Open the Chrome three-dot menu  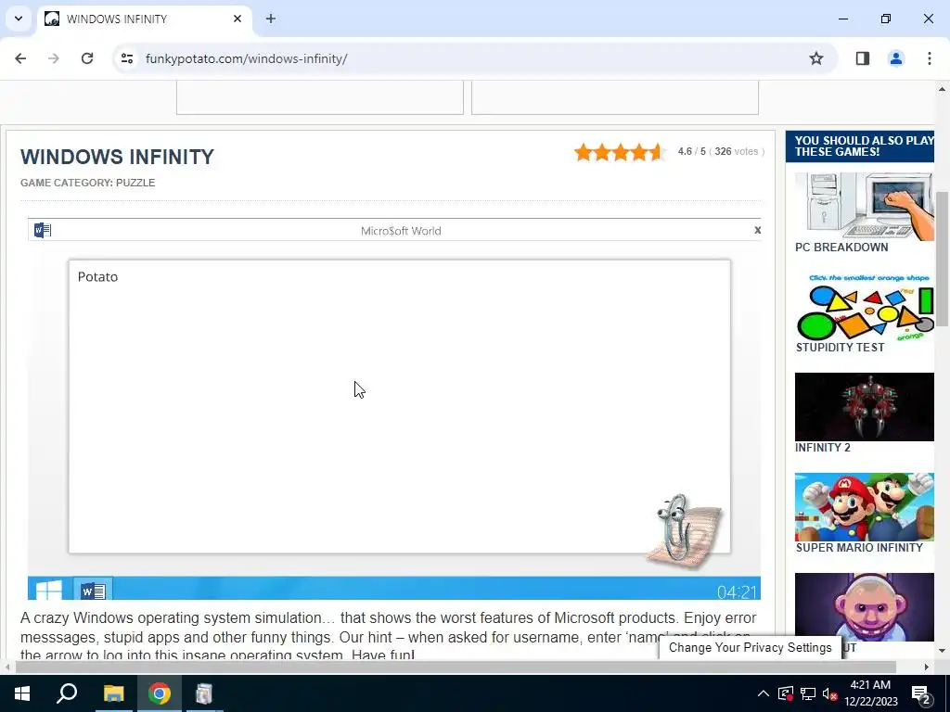point(929,58)
